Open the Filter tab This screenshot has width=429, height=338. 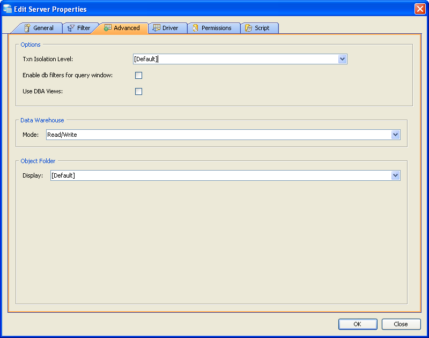pyautogui.click(x=79, y=28)
